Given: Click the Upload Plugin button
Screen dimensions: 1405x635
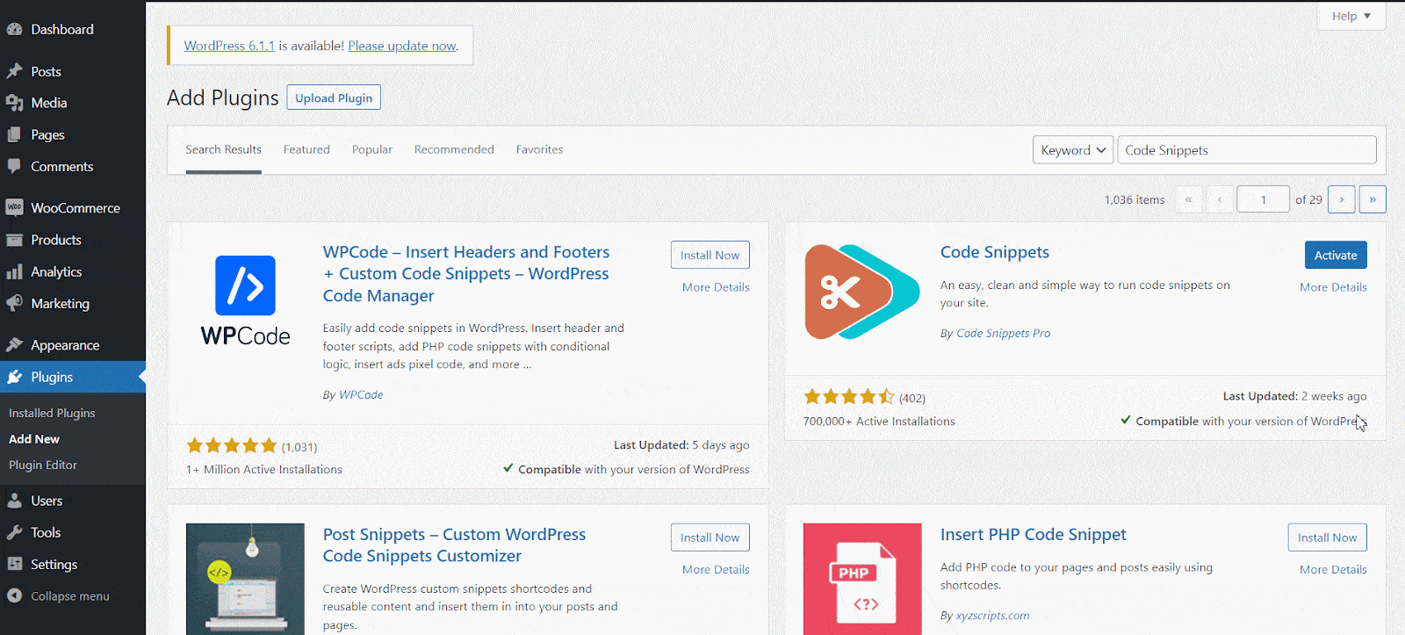Looking at the screenshot, I should pyautogui.click(x=334, y=97).
